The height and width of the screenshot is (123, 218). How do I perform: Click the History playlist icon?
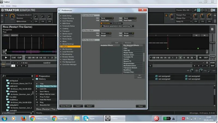coord(37,79)
